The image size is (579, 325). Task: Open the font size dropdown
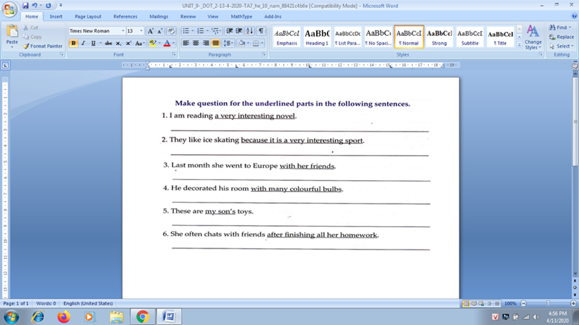tap(141, 31)
